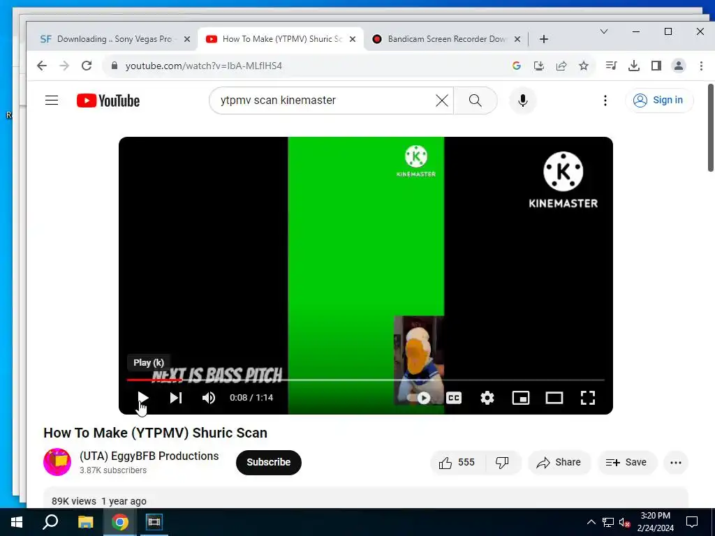Screen dimensions: 715x536
Task: Go back to previous page
Action: (x=41, y=66)
